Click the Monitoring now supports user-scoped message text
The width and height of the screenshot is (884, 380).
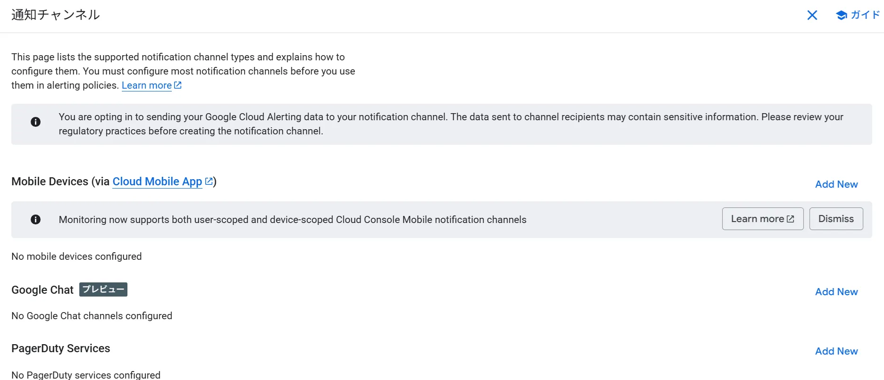coord(293,220)
